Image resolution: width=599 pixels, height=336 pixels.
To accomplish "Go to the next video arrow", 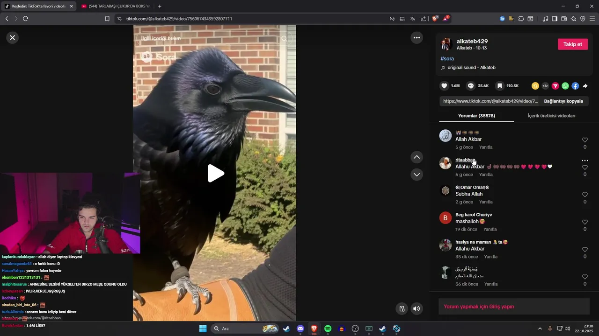I will (x=416, y=175).
